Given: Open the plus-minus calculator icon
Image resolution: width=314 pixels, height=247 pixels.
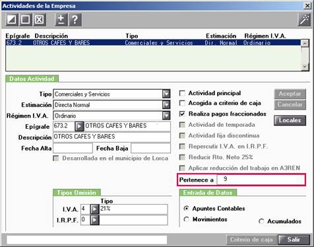Looking at the screenshot, I should (x=61, y=20).
